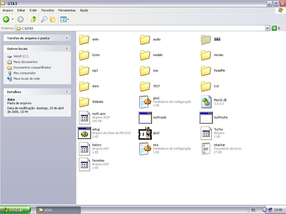
Task: Open the Arquivo menu
Action: (x=8, y=10)
